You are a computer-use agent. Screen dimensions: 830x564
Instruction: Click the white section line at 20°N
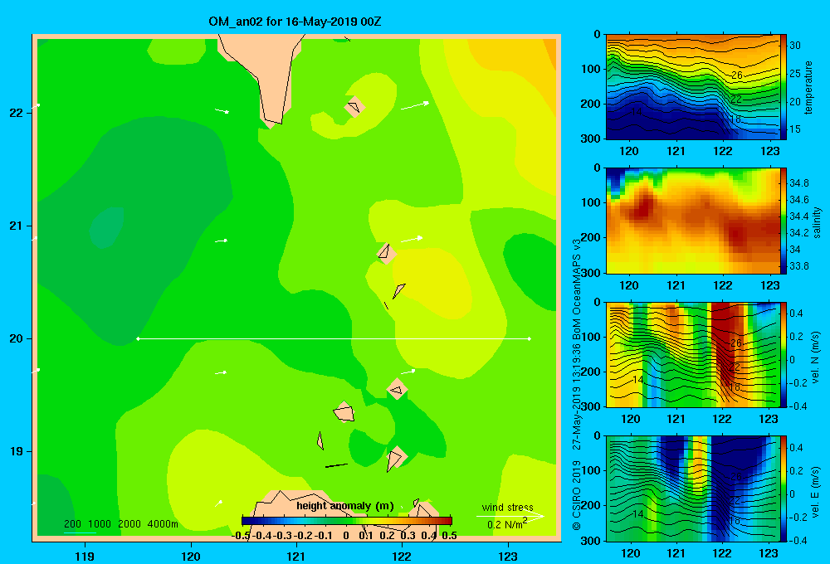[x=334, y=338]
